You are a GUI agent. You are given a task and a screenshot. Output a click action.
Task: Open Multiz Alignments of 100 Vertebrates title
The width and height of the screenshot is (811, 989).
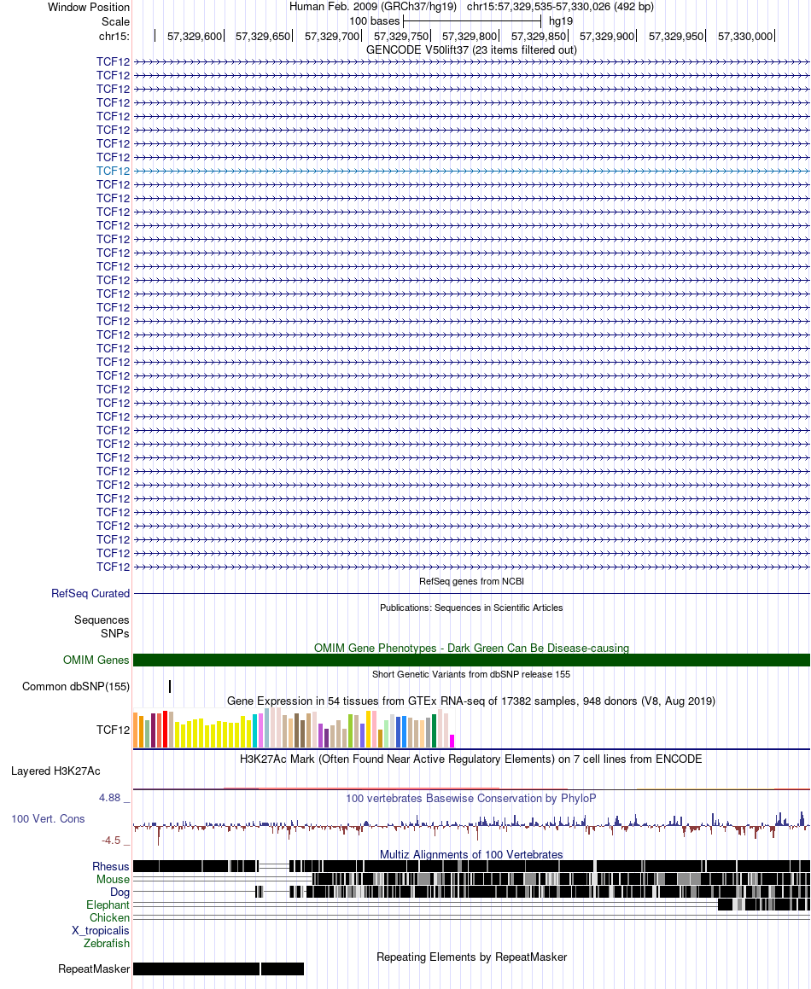tap(471, 855)
